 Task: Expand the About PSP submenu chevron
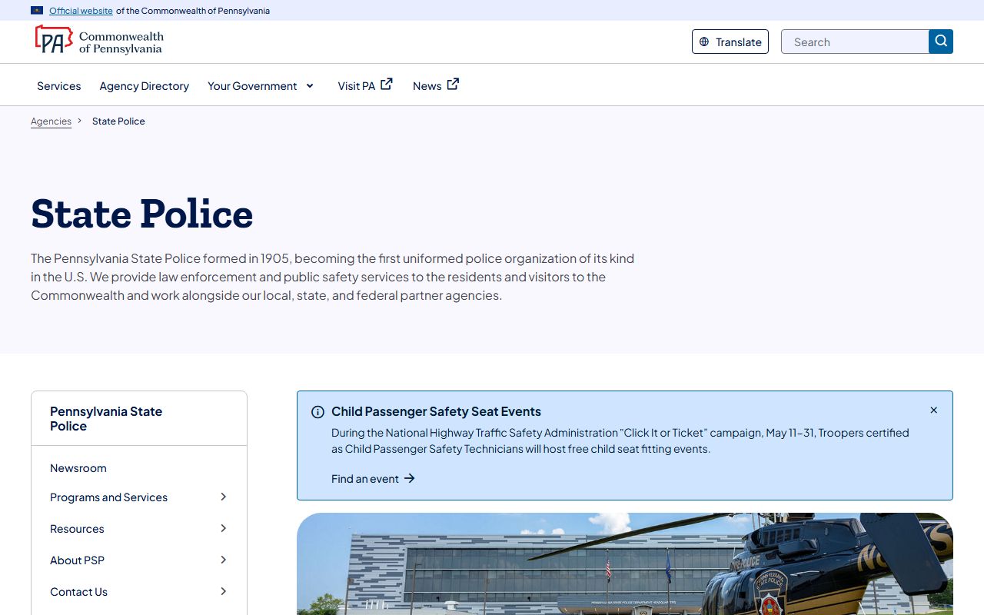click(224, 560)
